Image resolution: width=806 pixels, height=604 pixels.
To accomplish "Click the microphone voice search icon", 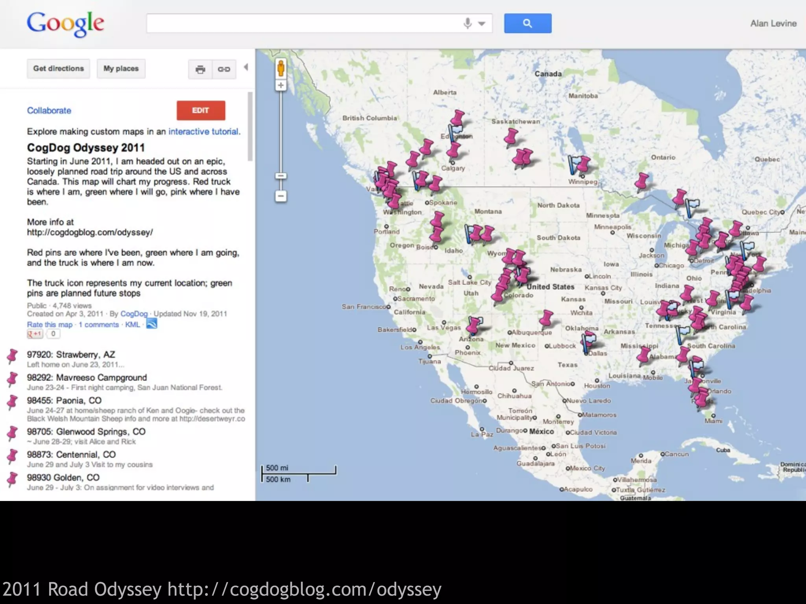I will [x=467, y=24].
